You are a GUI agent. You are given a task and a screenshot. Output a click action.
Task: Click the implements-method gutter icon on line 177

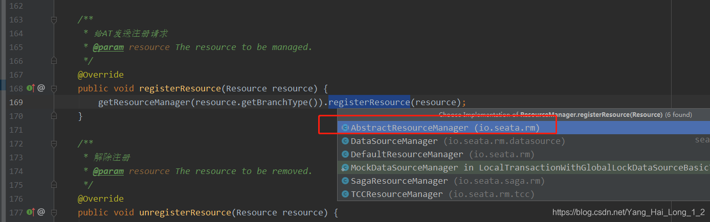point(31,212)
